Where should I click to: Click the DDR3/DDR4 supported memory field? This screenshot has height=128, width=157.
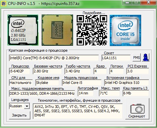pos(42,93)
